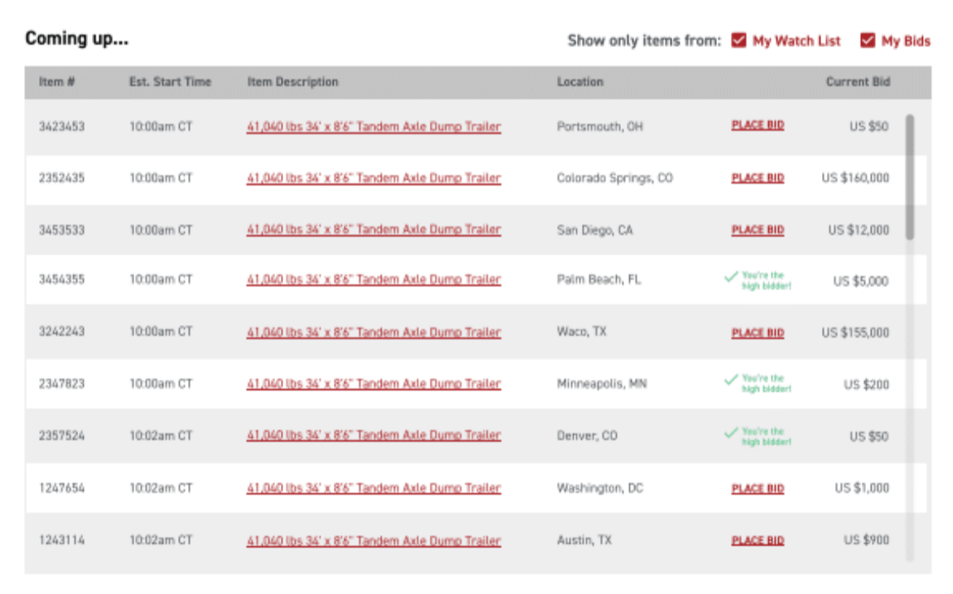The height and width of the screenshot is (594, 953).
Task: Click Place Bid for Portsmouth, OH item
Action: pos(758,125)
